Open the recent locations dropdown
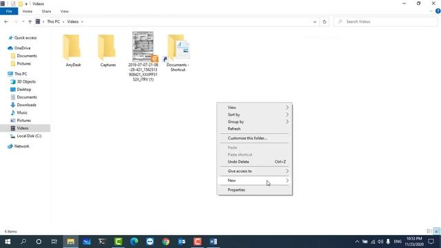This screenshot has width=441, height=248. click(x=23, y=21)
